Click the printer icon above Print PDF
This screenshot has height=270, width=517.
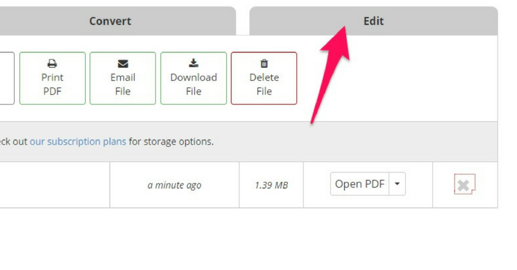pos(52,63)
